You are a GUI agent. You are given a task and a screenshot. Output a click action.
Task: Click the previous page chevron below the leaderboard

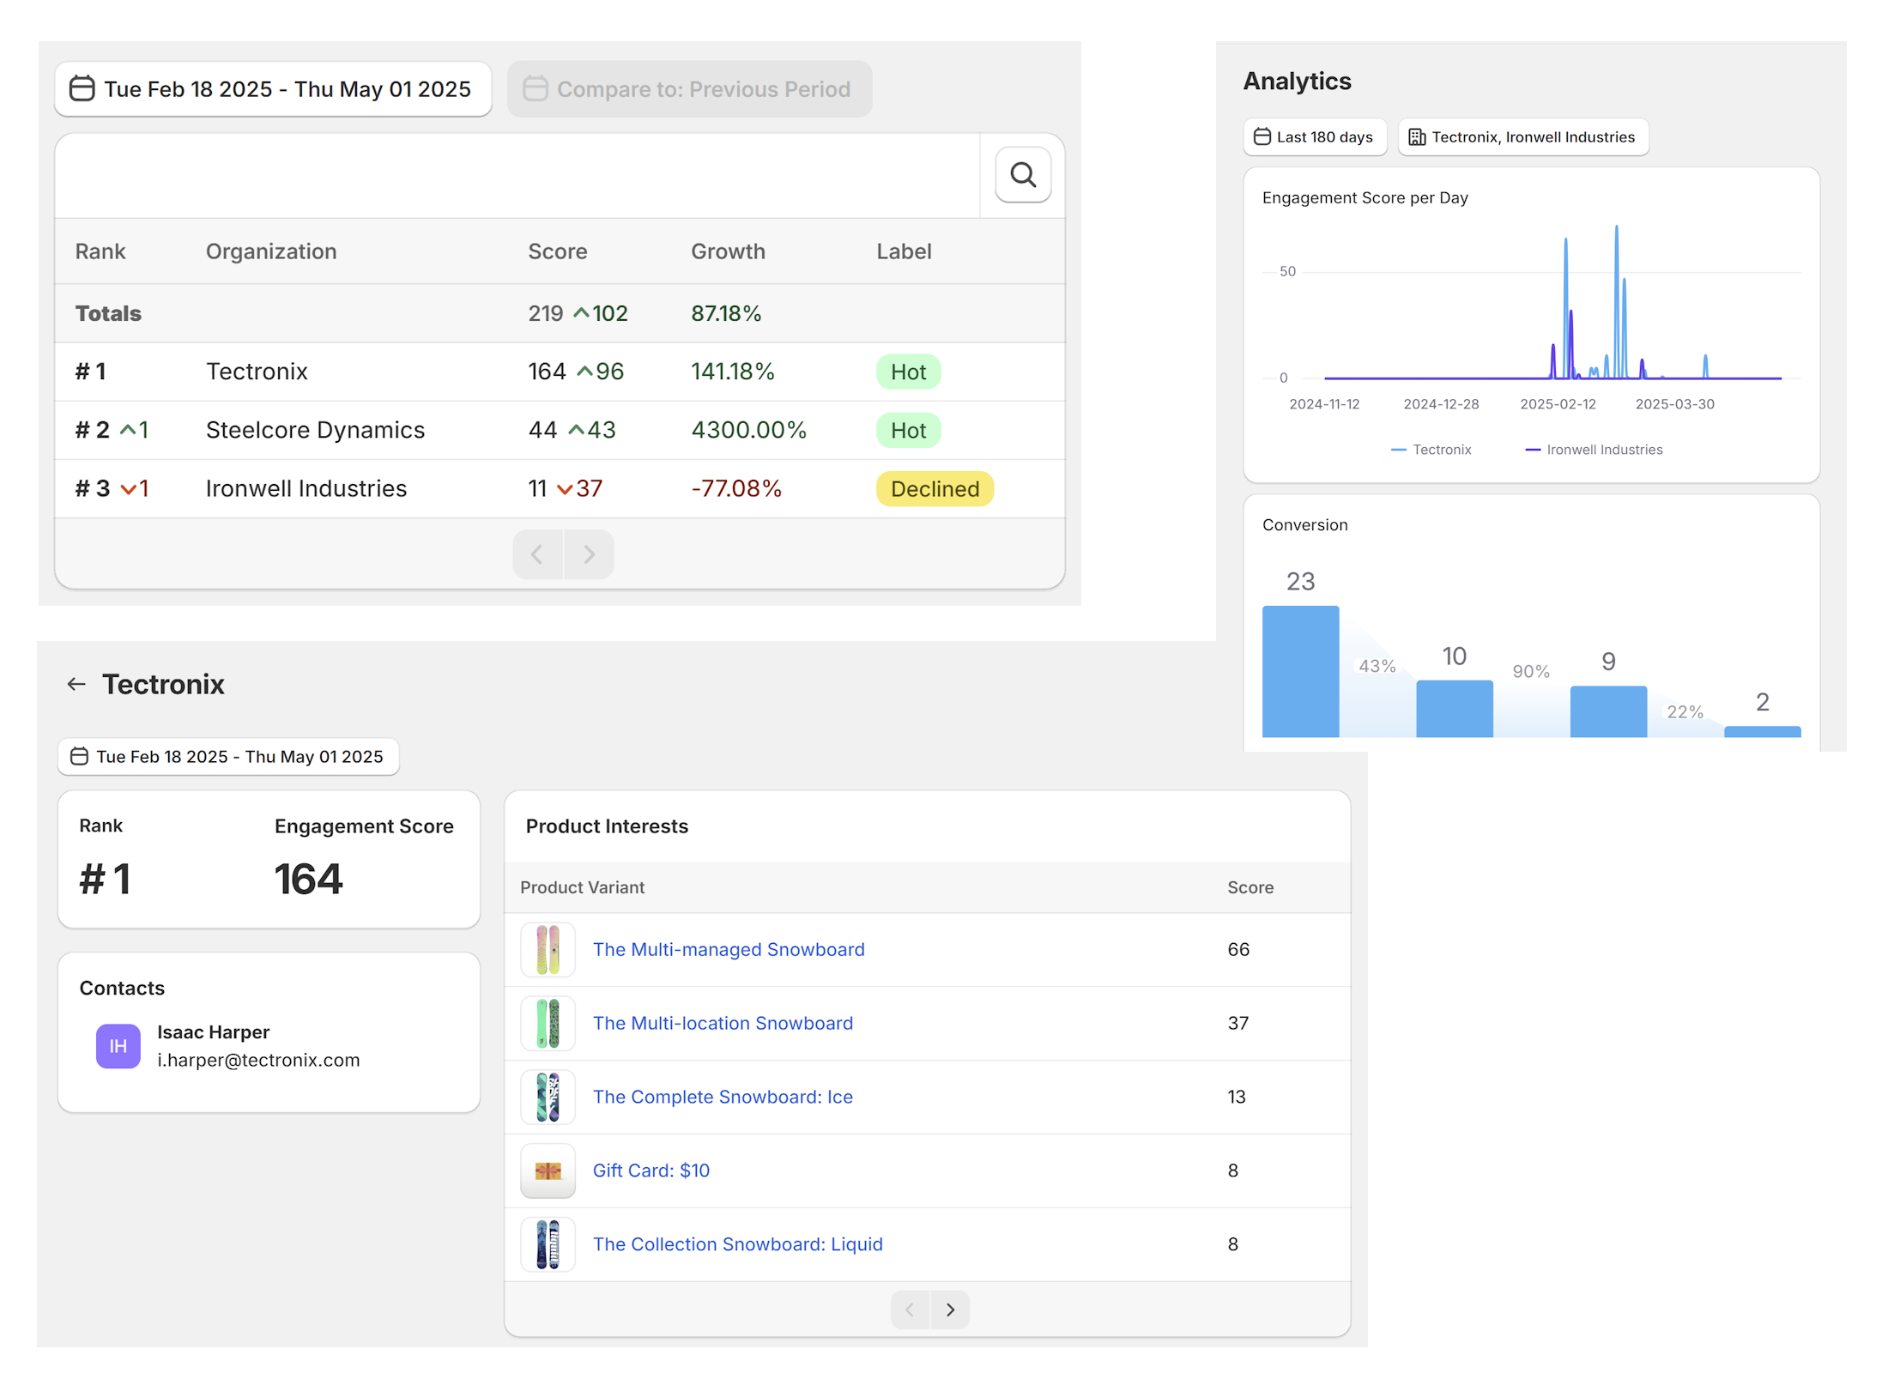(x=537, y=553)
